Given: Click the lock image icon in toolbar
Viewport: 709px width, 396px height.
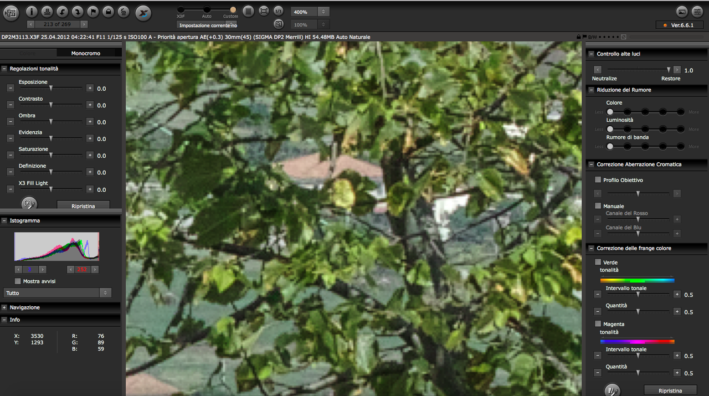Looking at the screenshot, I should pyautogui.click(x=109, y=11).
